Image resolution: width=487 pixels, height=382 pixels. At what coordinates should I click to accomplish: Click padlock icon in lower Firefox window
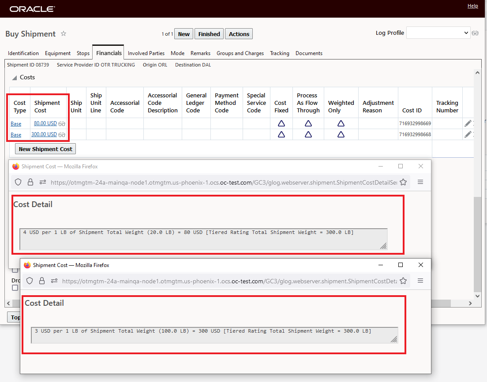[x=41, y=281]
